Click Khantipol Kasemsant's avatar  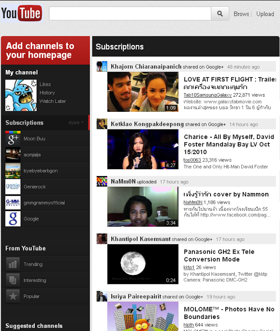pyautogui.click(x=102, y=239)
